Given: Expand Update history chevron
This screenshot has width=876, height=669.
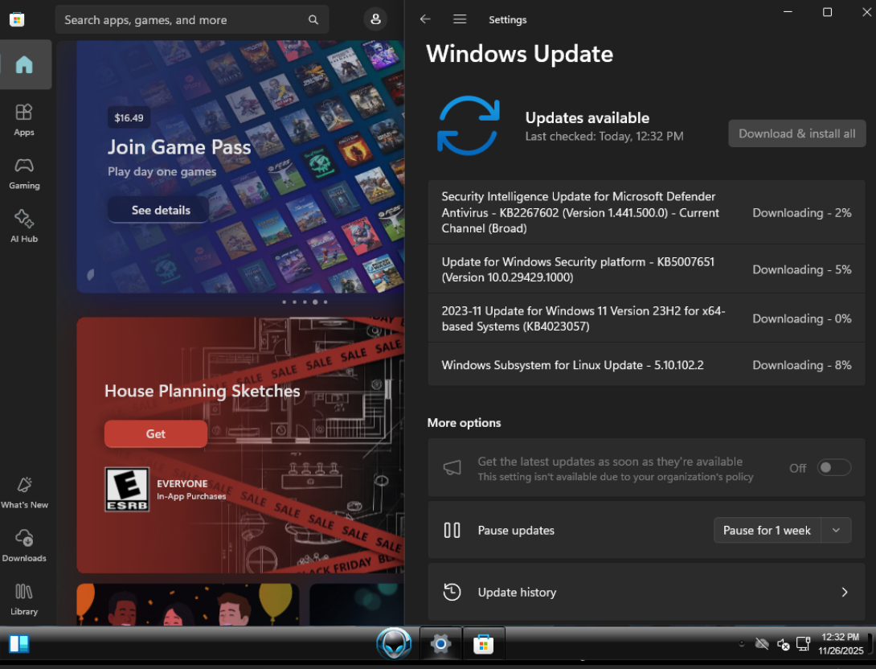Looking at the screenshot, I should click(x=845, y=592).
